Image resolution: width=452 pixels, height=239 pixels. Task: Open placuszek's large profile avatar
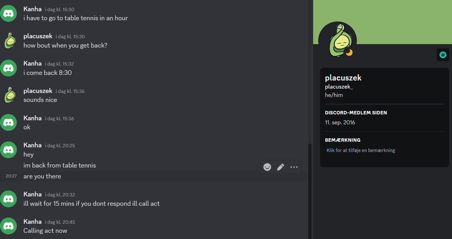337,41
